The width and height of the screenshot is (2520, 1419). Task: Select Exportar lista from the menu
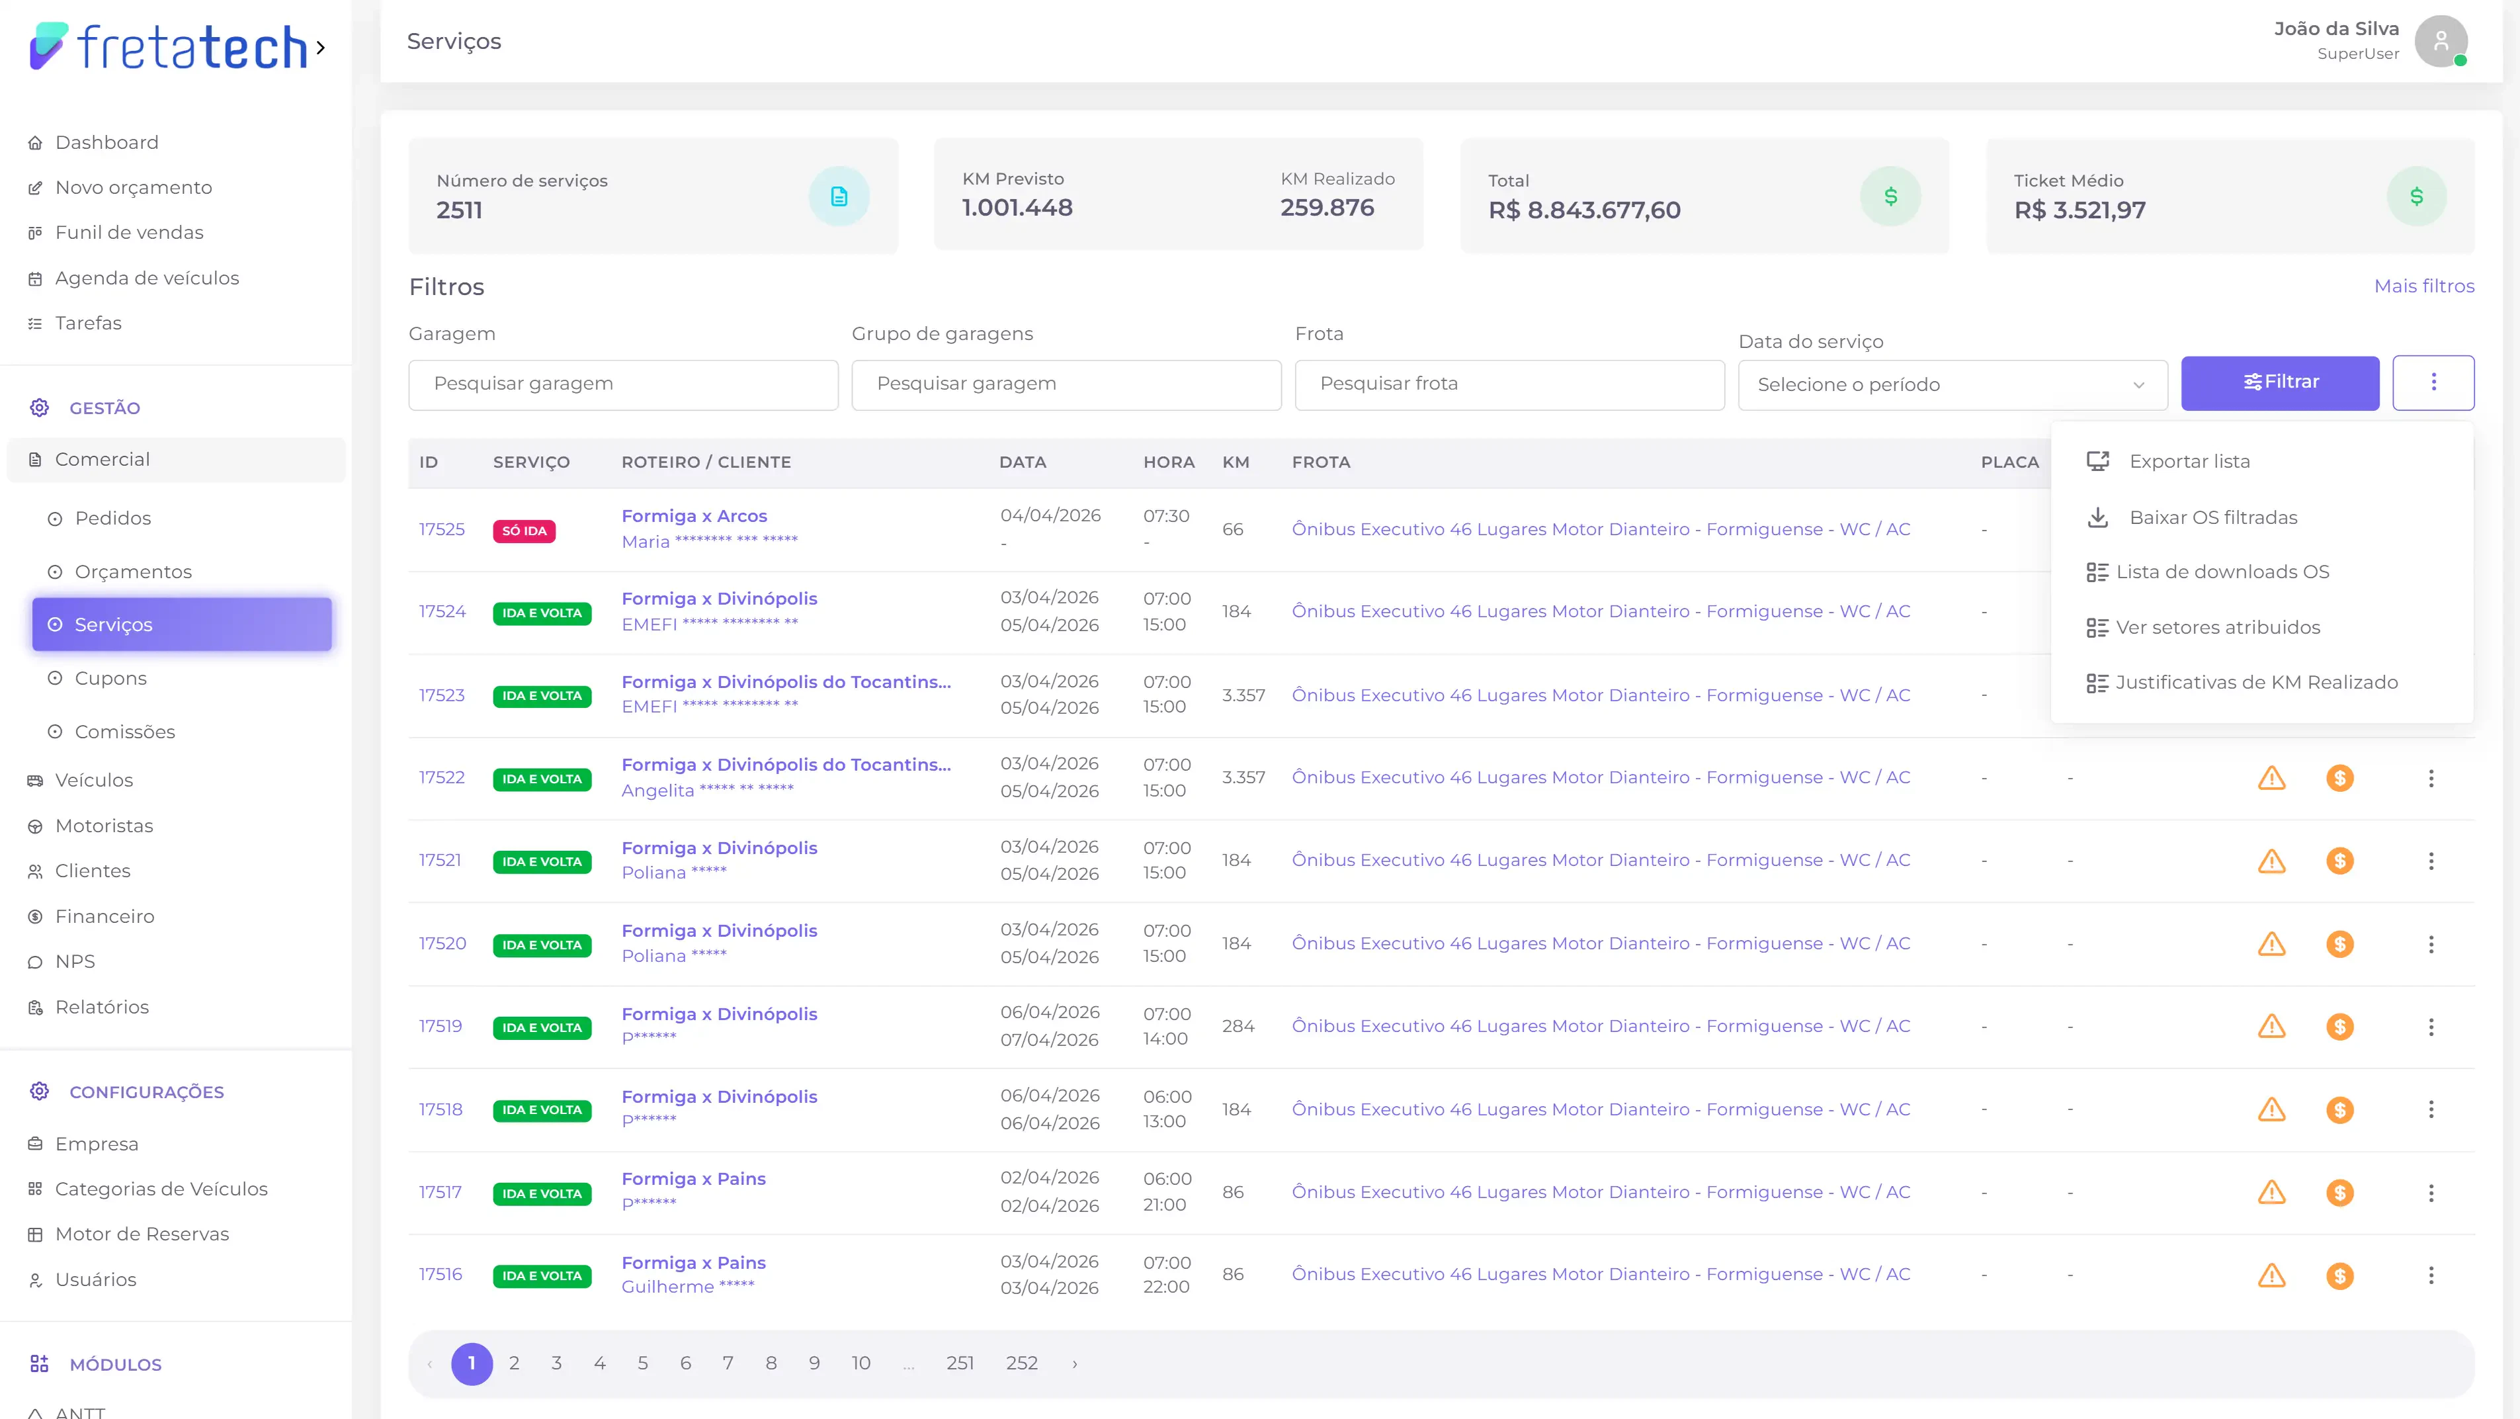pyautogui.click(x=2189, y=461)
